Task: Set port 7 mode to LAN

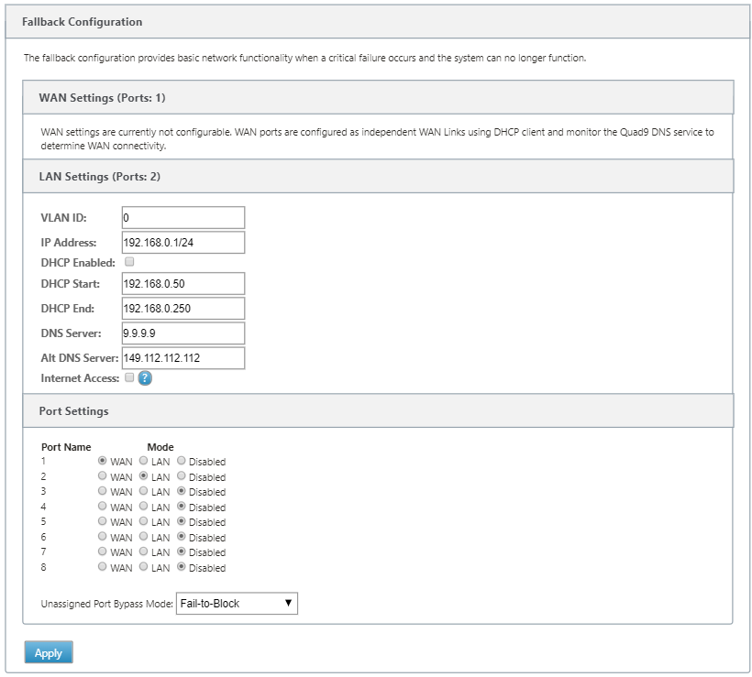Action: (143, 551)
